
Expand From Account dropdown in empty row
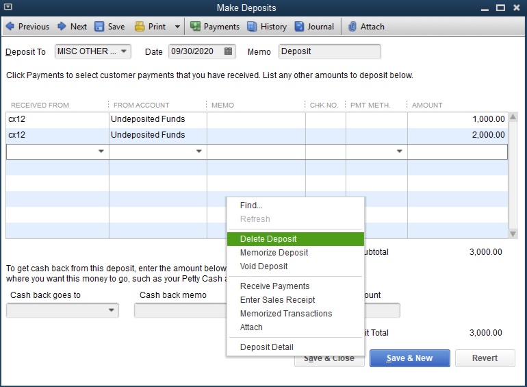pyautogui.click(x=199, y=151)
